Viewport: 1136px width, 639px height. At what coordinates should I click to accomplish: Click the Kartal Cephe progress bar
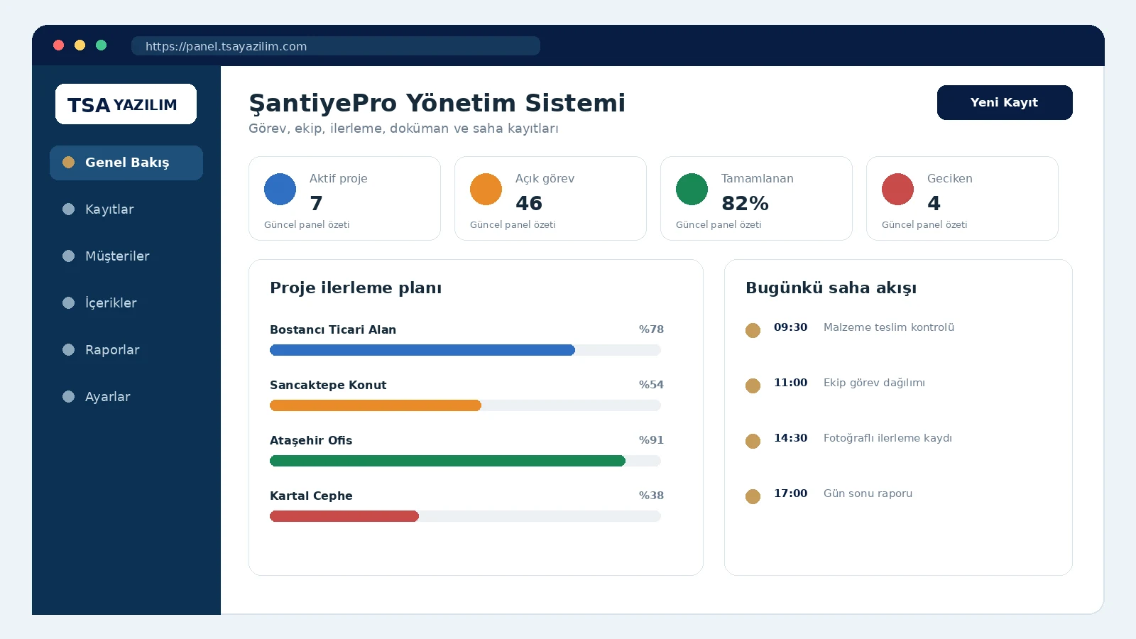(x=465, y=516)
